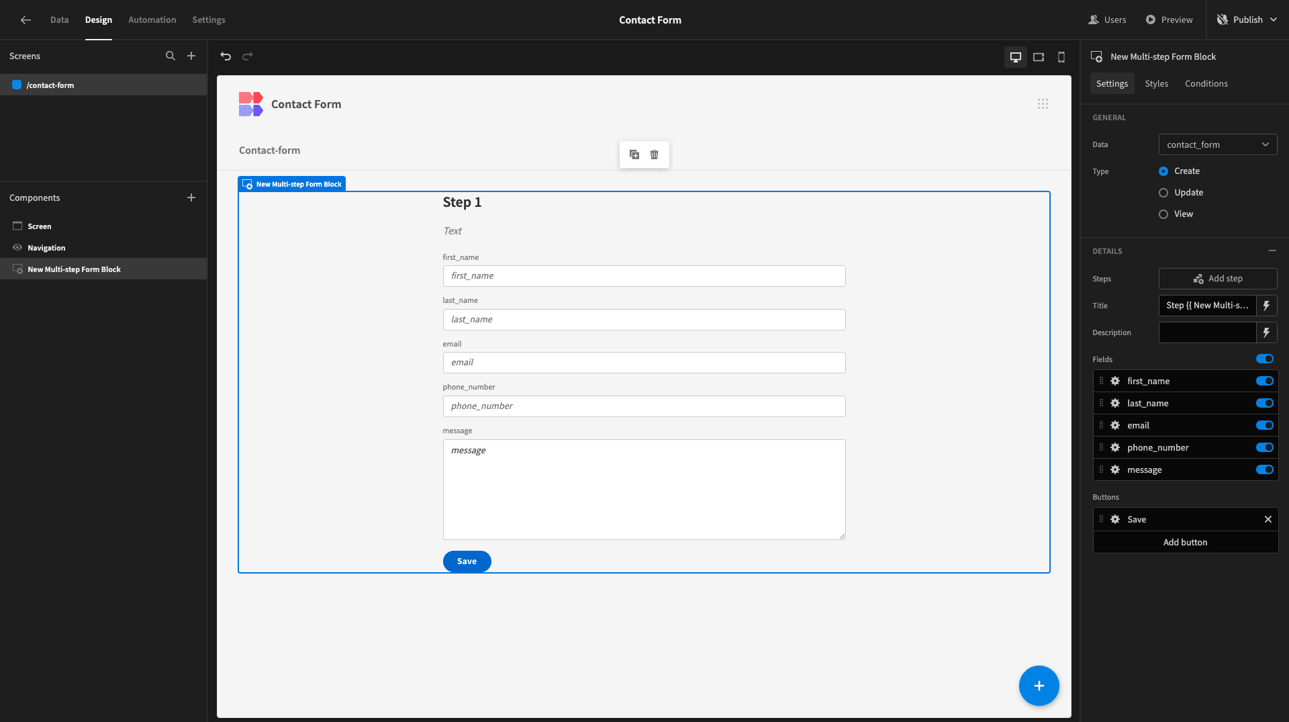Image resolution: width=1289 pixels, height=722 pixels.
Task: Add a component with the plus icon
Action: (191, 197)
